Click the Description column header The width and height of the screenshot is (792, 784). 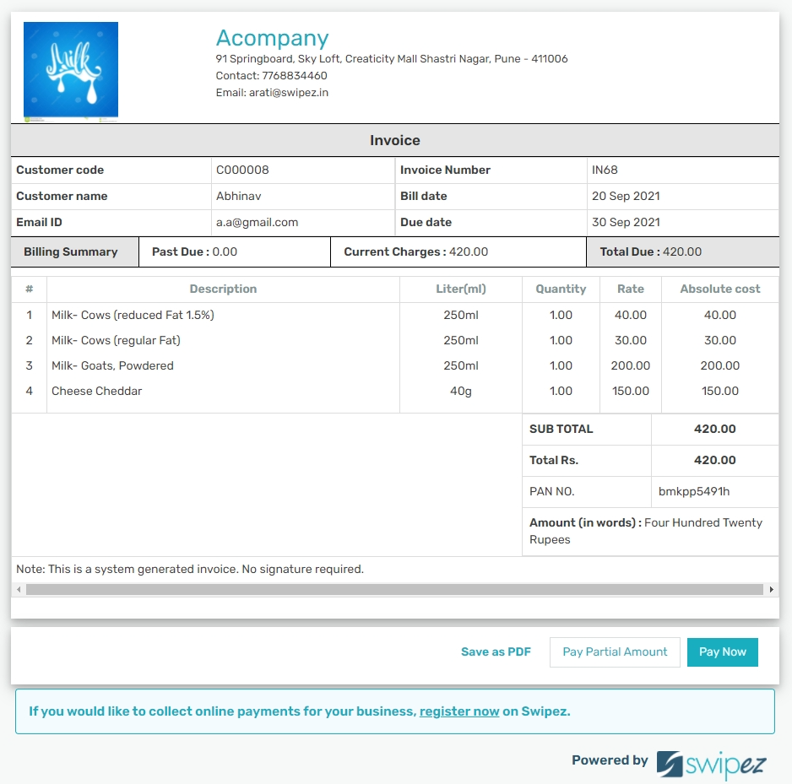pos(223,289)
